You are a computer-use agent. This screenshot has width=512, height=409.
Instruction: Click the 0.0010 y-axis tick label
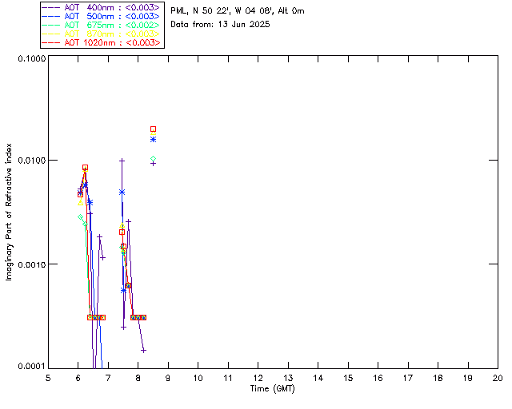(31, 264)
